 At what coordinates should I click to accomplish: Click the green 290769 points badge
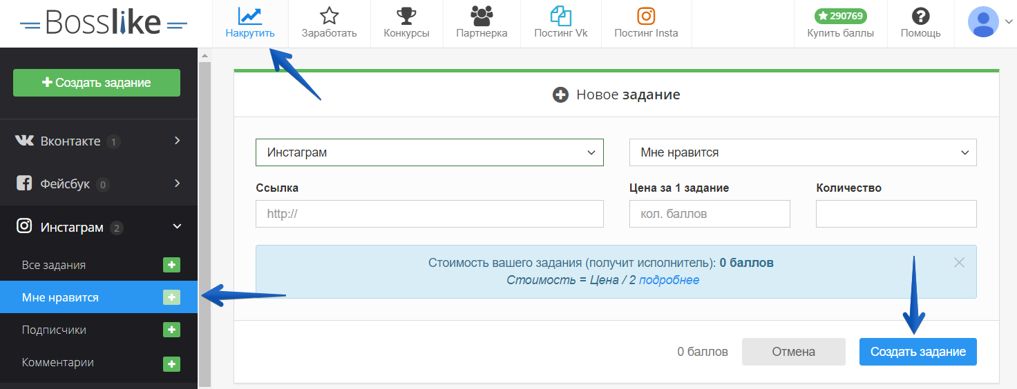coord(840,15)
